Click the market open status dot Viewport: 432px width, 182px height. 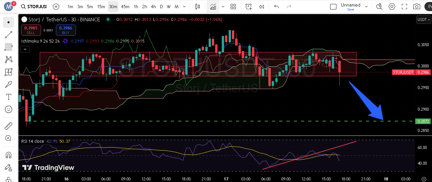click(108, 20)
